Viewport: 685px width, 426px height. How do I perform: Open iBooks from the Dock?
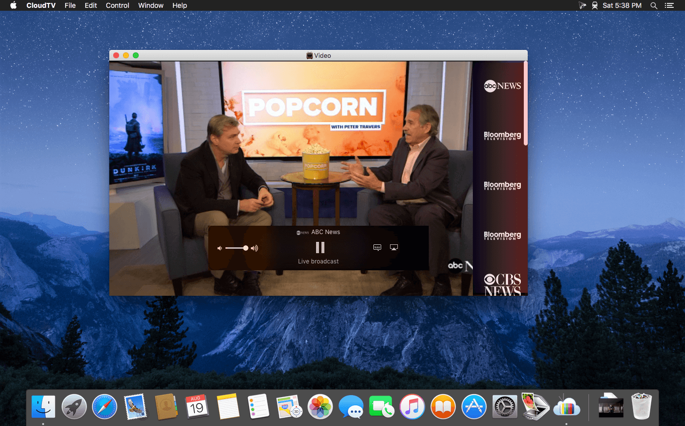443,406
